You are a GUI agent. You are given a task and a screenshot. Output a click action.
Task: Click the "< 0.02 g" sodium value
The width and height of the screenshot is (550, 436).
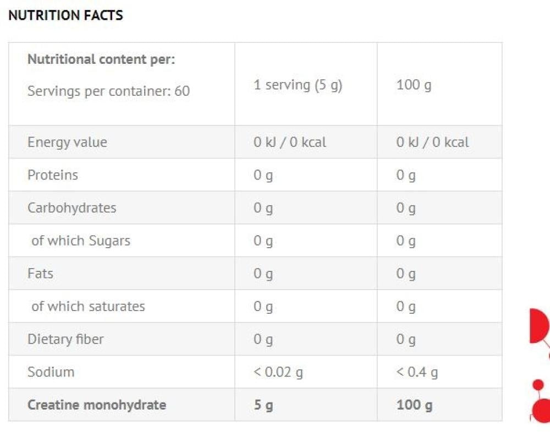(x=278, y=372)
